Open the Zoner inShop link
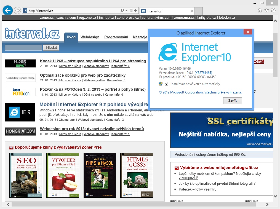 point(217,155)
